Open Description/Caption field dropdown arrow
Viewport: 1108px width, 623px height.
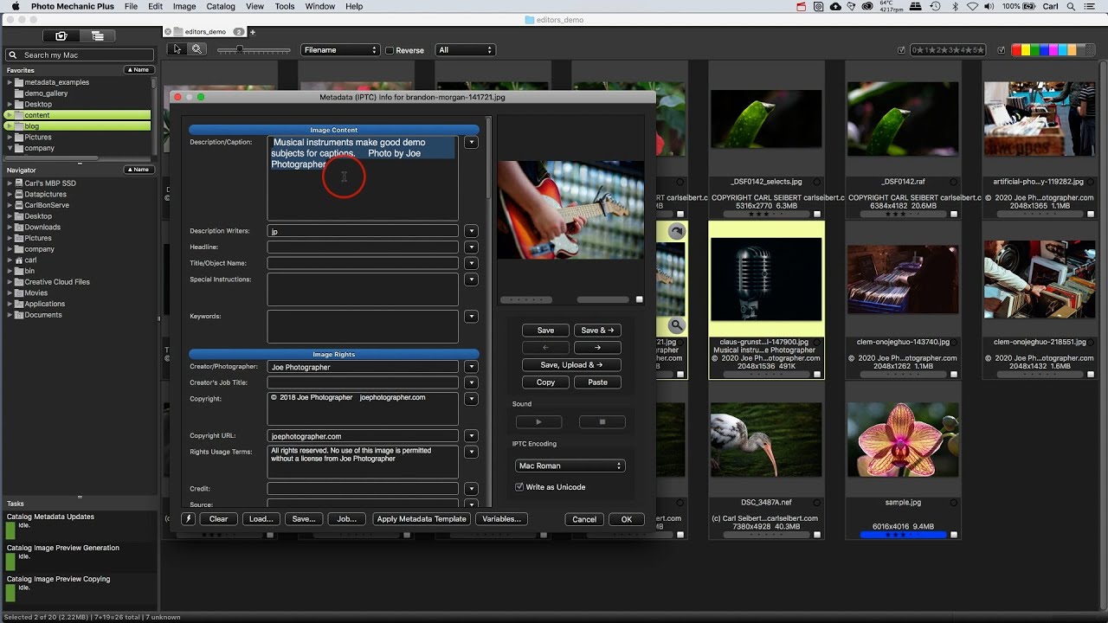pyautogui.click(x=471, y=142)
